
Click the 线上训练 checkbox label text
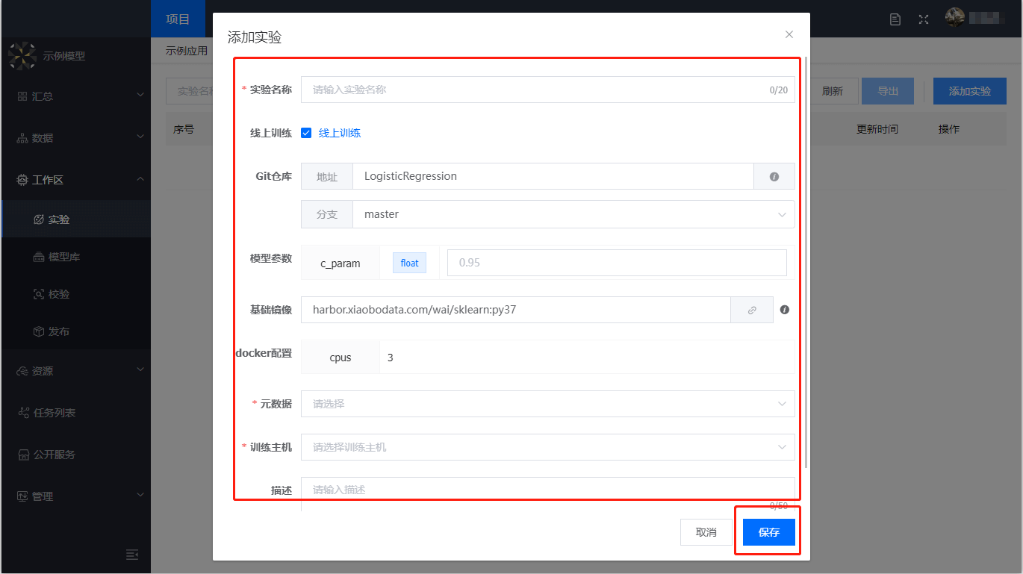[x=340, y=133]
